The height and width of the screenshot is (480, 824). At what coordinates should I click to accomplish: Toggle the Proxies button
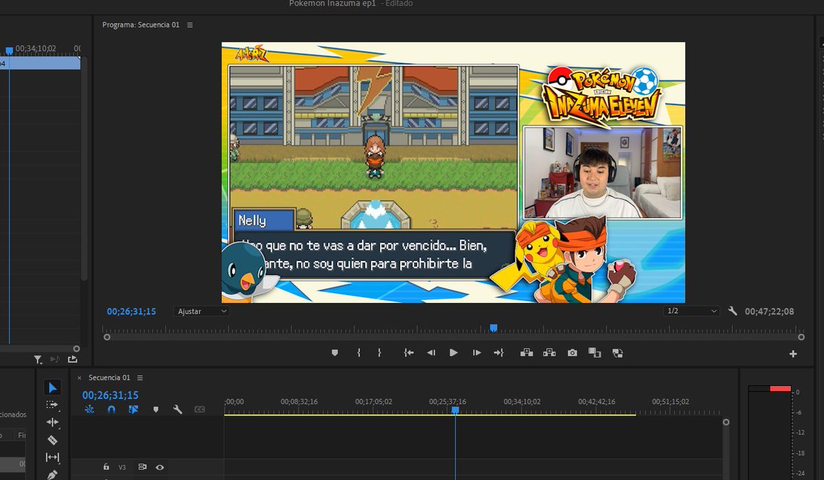(617, 353)
